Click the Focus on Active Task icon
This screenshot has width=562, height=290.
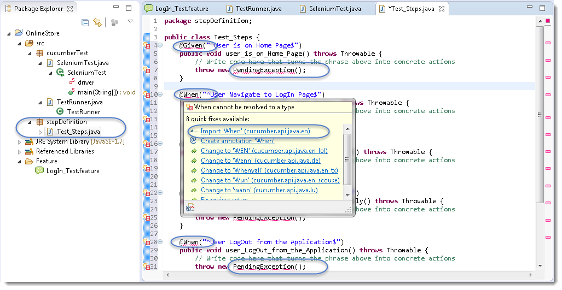[115, 23]
